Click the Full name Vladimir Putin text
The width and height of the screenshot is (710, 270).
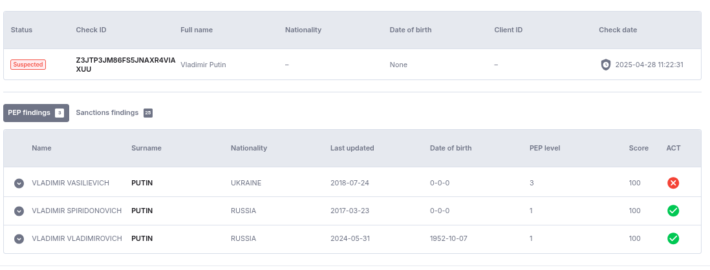click(x=203, y=65)
